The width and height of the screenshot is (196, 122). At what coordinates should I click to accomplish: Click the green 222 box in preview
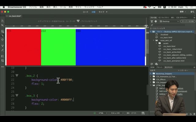coord(58,47)
